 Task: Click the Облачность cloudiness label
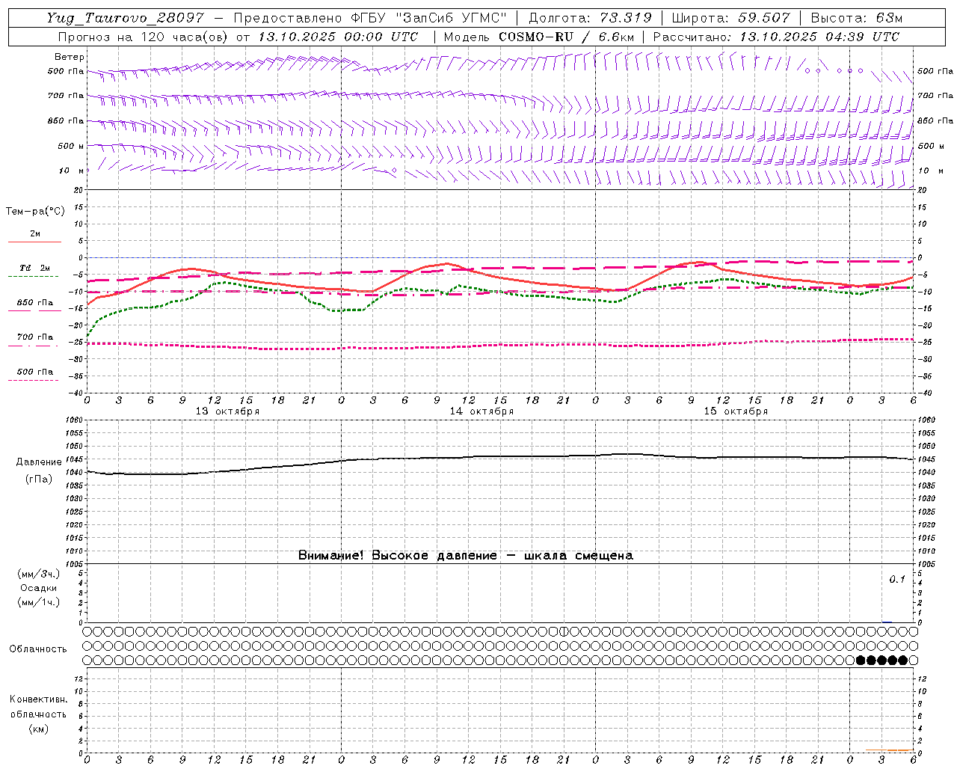(38, 649)
